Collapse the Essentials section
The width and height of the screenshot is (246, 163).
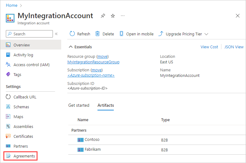pyautogui.click(x=71, y=47)
